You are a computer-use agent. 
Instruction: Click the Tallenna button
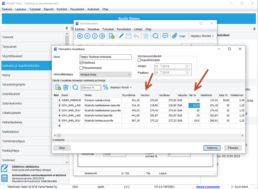coord(212,148)
